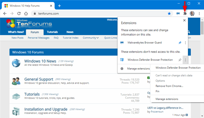Expand the Quick Links dropdown
The width and height of the screenshot is (204, 118).
tap(111, 38)
